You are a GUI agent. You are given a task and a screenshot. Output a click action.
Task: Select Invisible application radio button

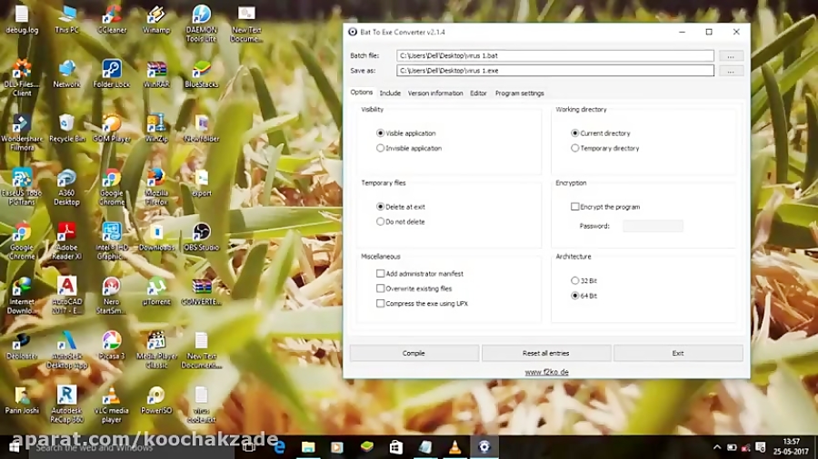(409, 149)
